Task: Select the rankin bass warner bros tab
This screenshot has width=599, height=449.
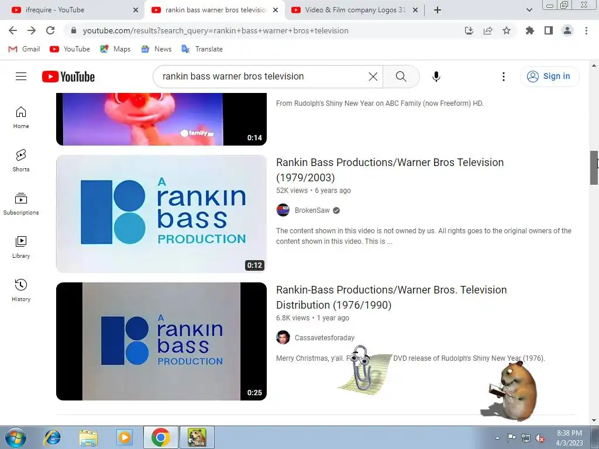Action: click(x=215, y=10)
